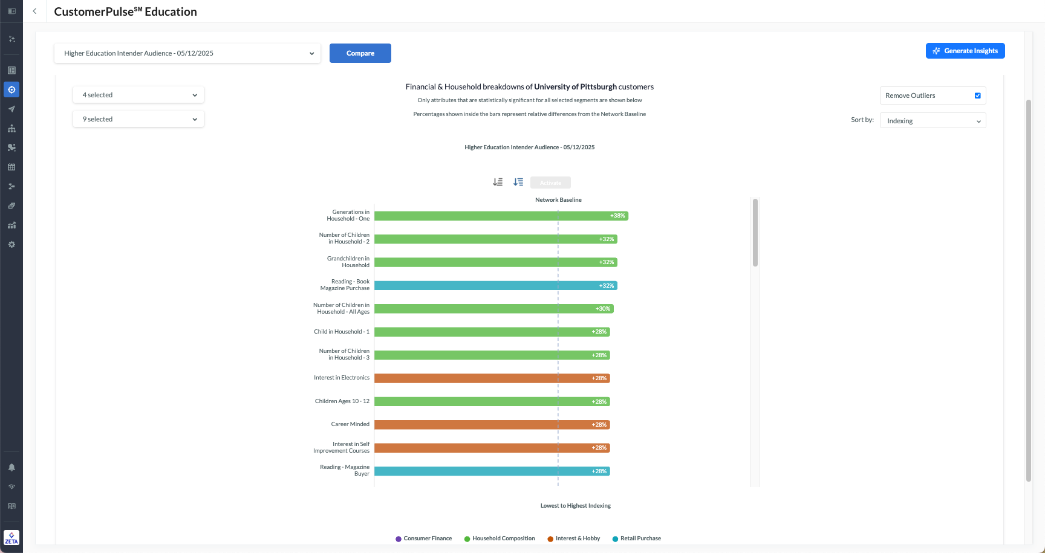Open the Sort by Indexing dropdown
1045x553 pixels.
[933, 121]
